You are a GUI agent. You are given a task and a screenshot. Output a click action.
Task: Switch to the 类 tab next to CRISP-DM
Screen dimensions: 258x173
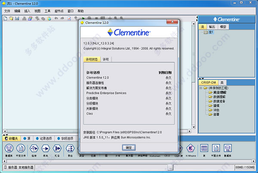click(x=222, y=82)
